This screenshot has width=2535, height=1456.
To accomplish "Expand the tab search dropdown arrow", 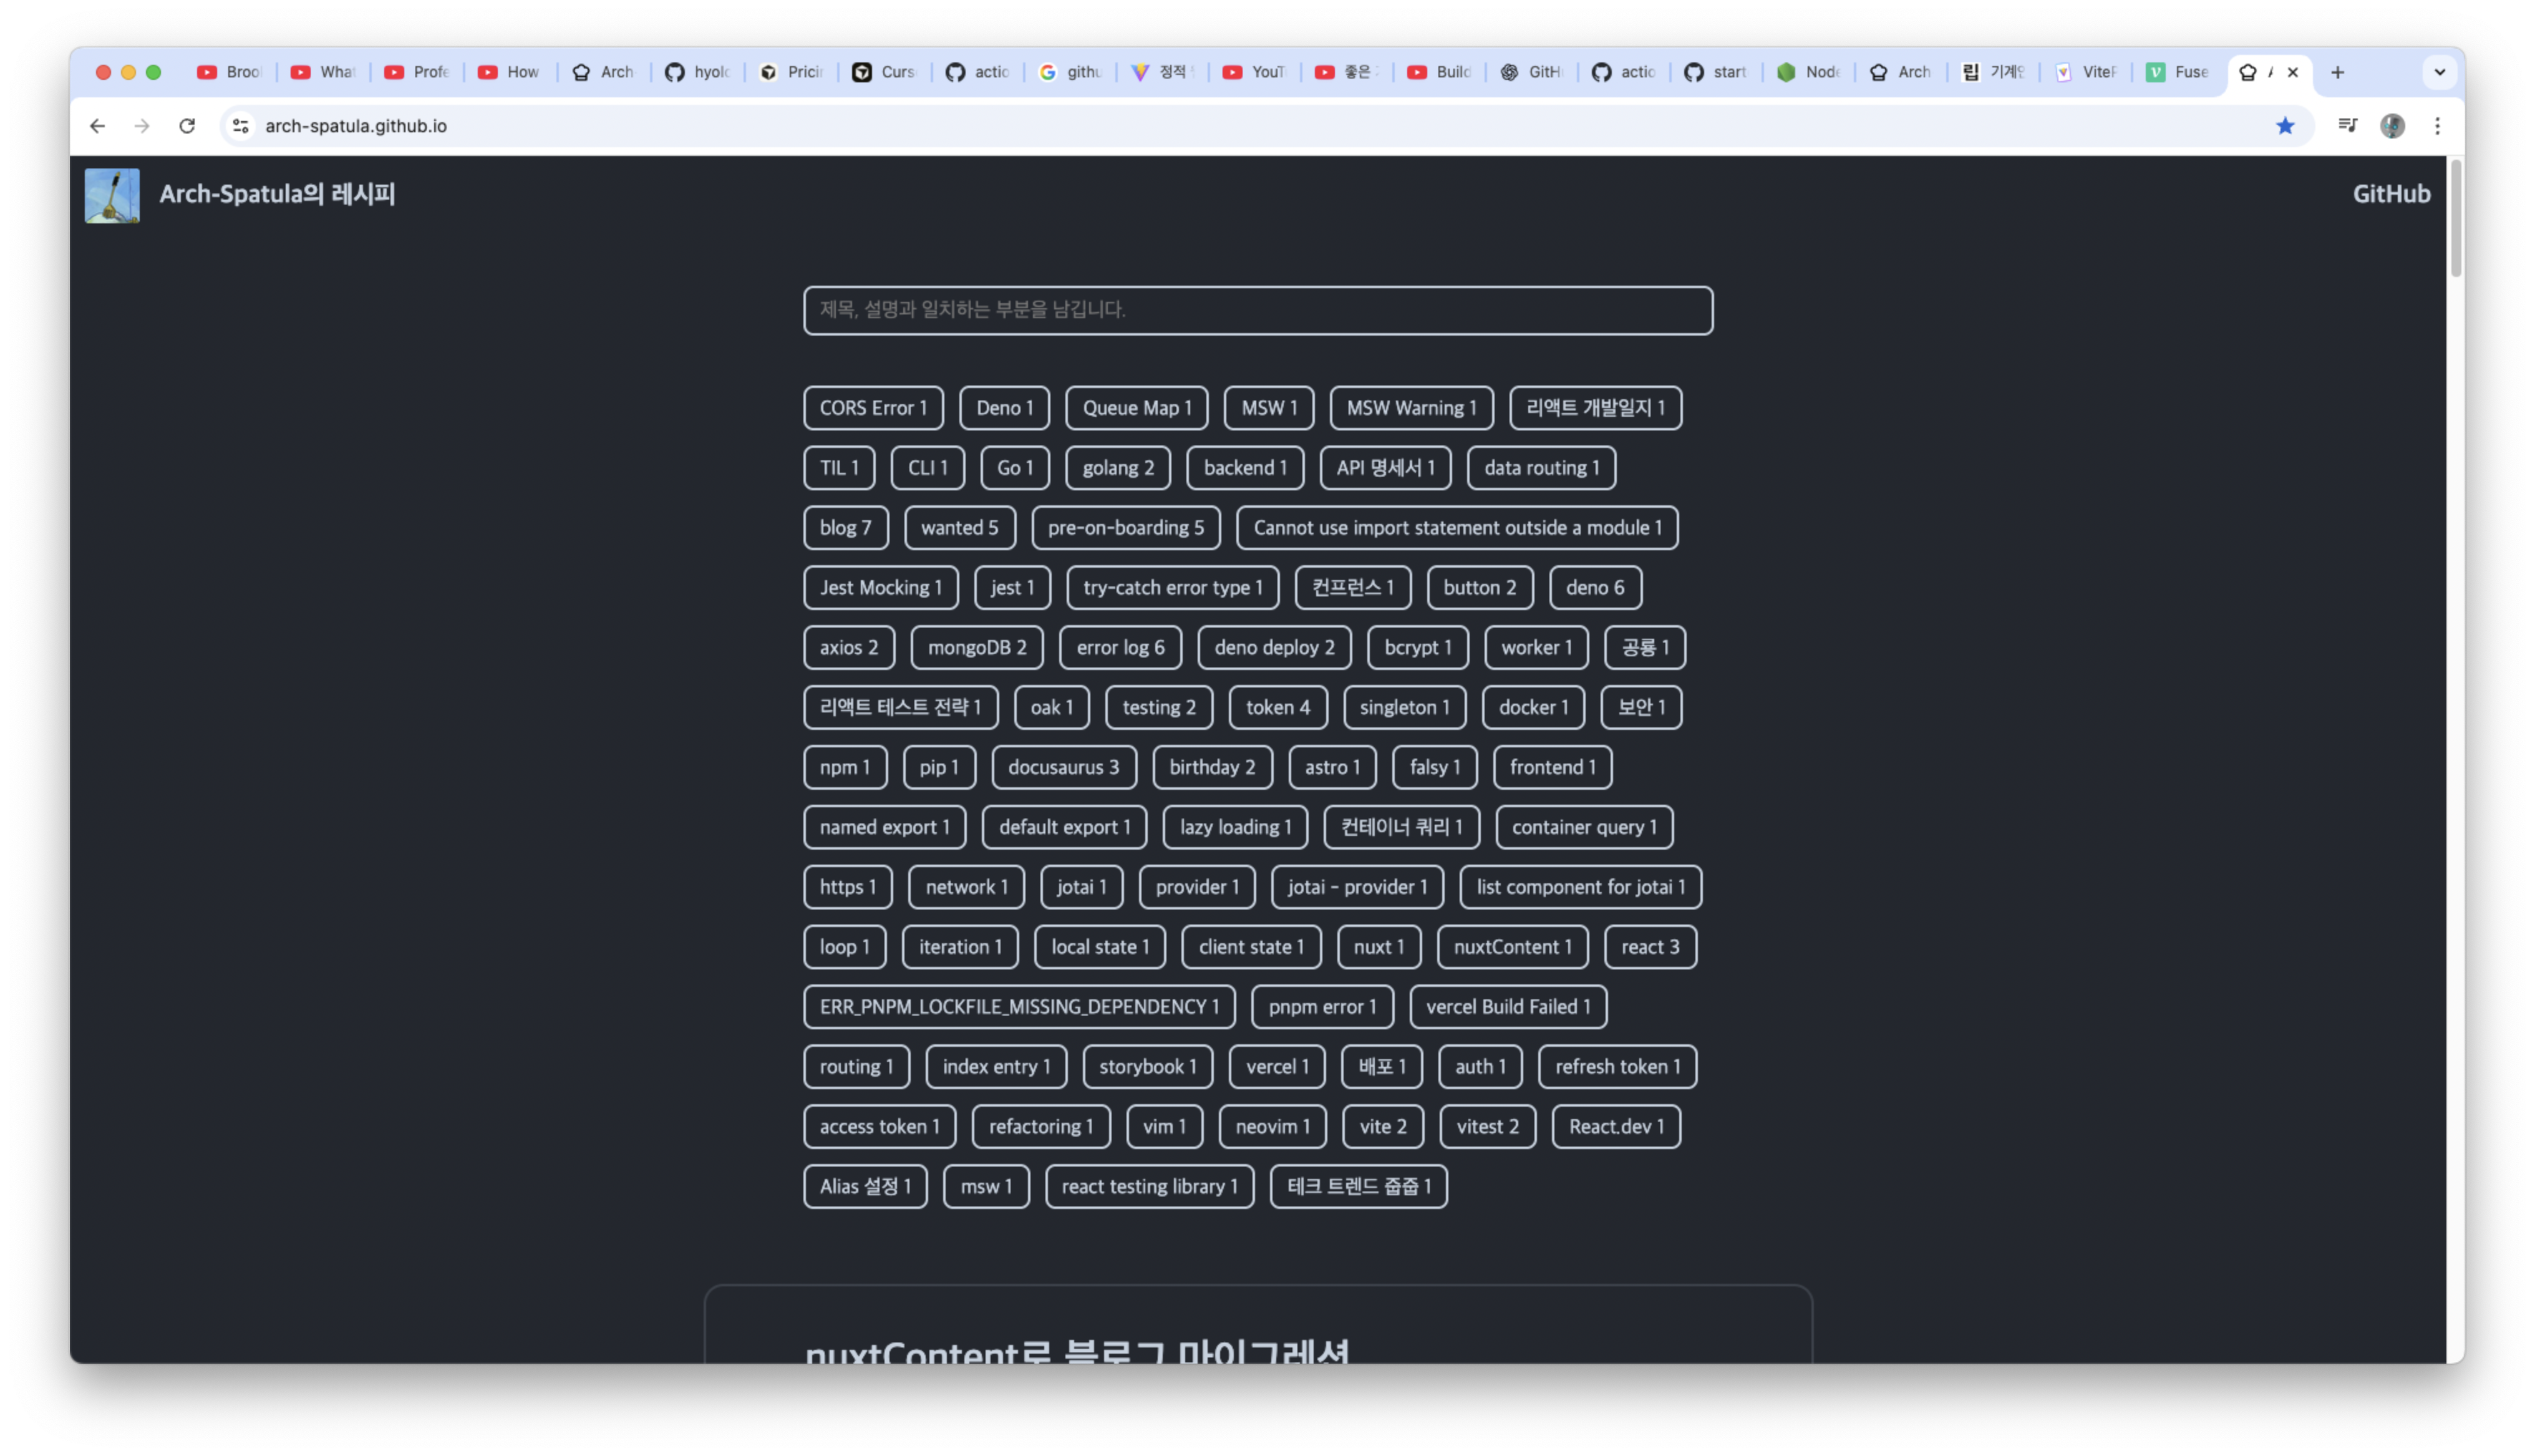I will [2439, 72].
